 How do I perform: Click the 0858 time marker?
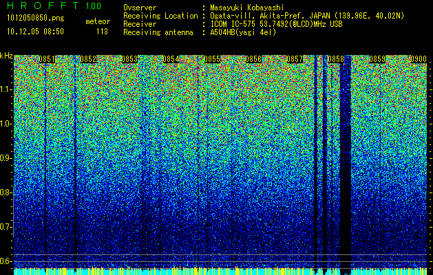[x=336, y=59]
